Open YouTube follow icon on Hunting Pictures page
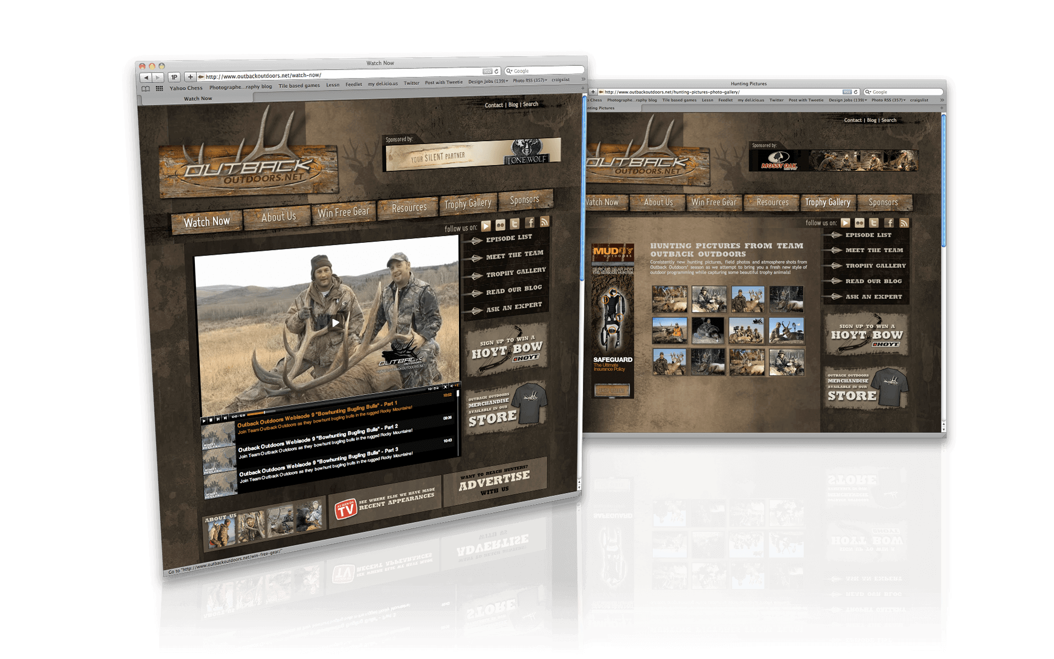The height and width of the screenshot is (659, 1054). click(x=845, y=223)
